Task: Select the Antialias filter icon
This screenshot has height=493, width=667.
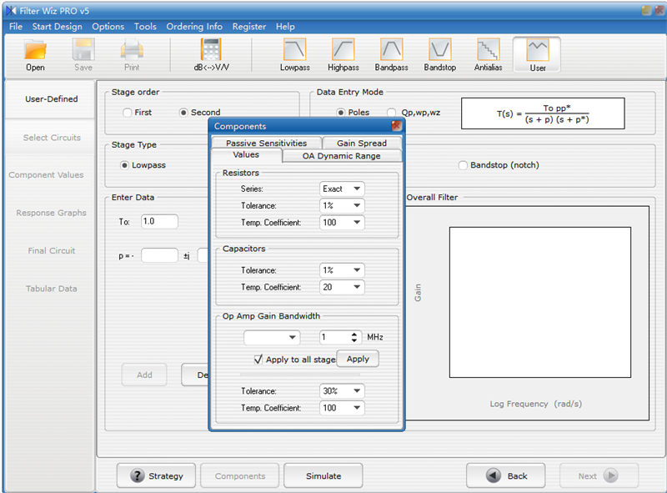Action: pyautogui.click(x=489, y=50)
